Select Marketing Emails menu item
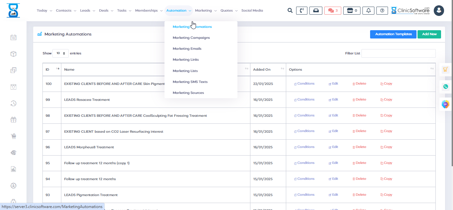This screenshot has width=453, height=210. point(187,49)
